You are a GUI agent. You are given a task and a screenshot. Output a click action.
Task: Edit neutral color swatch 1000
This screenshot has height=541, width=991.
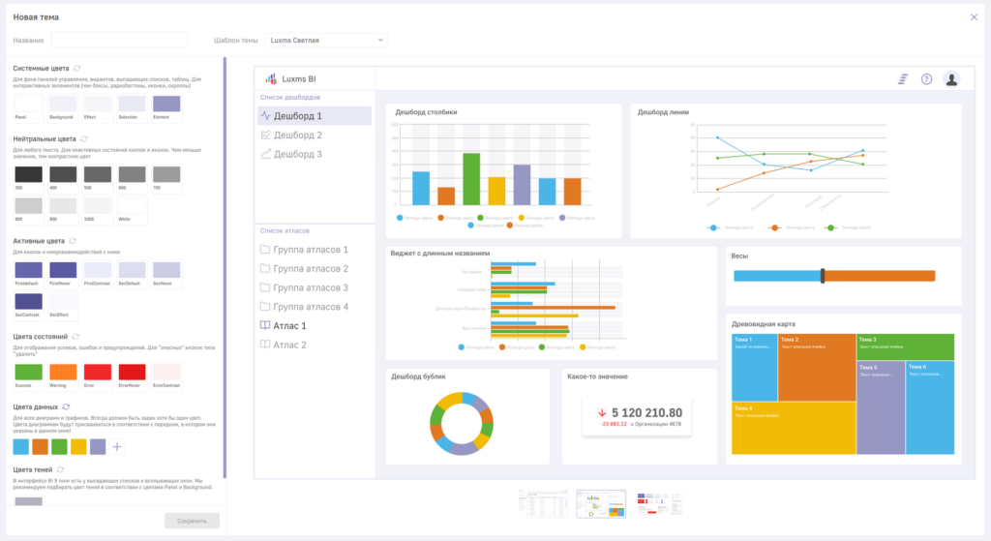tap(98, 206)
